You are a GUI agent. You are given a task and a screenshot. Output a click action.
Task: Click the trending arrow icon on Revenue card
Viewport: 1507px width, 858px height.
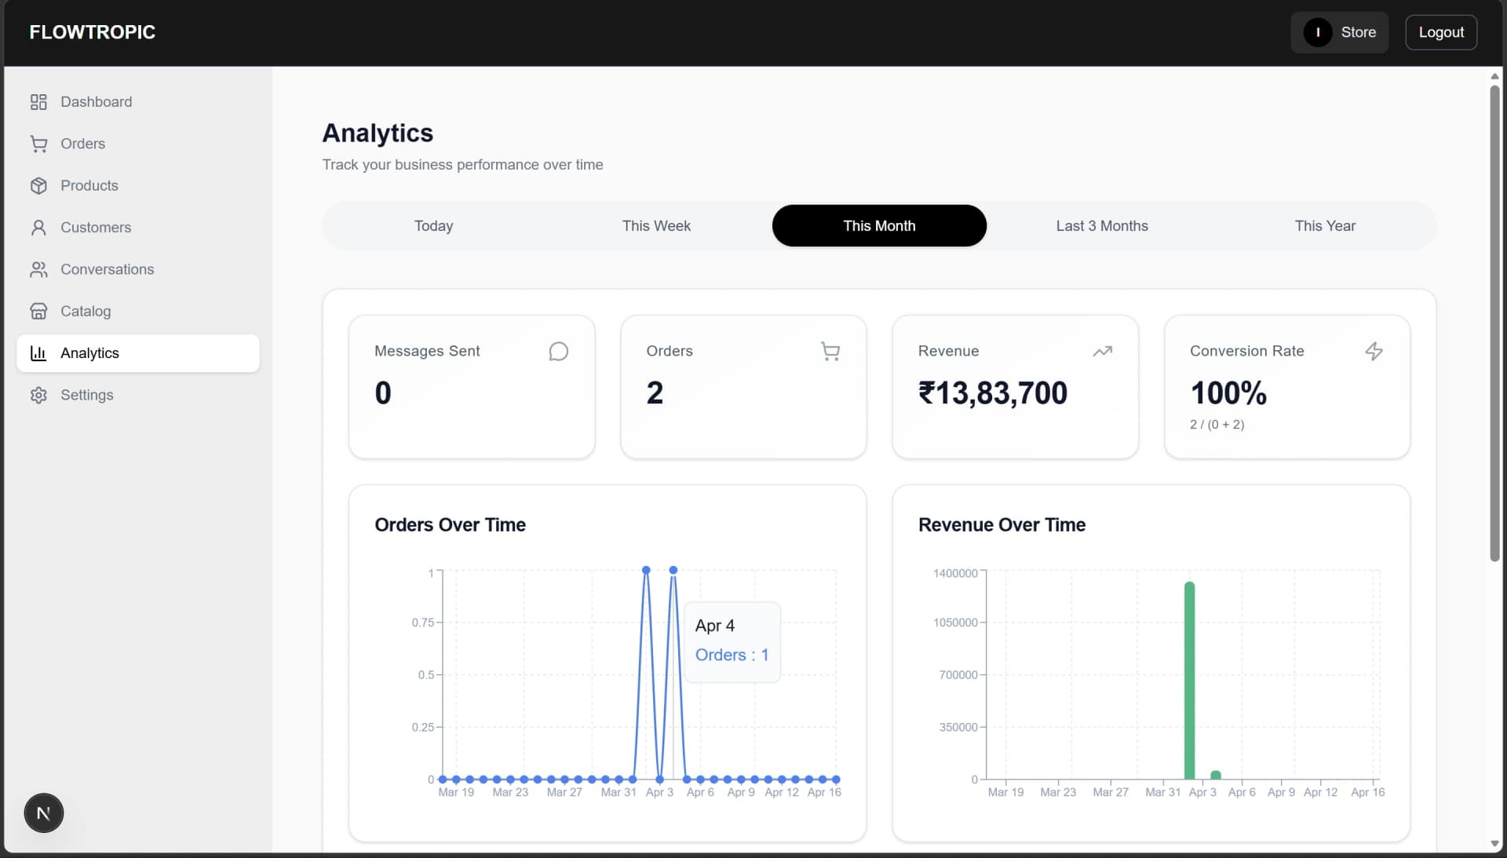(1102, 352)
